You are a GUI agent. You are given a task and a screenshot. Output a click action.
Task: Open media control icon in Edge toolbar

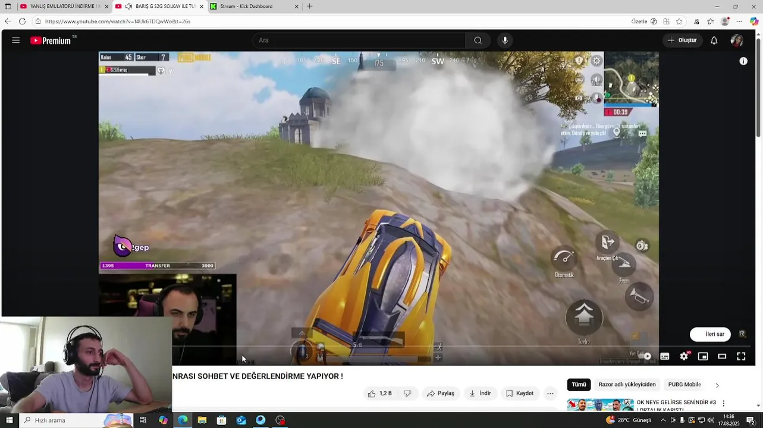[696, 21]
